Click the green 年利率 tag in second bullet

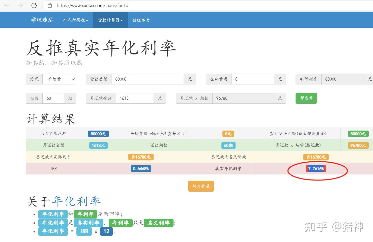coord(121,223)
